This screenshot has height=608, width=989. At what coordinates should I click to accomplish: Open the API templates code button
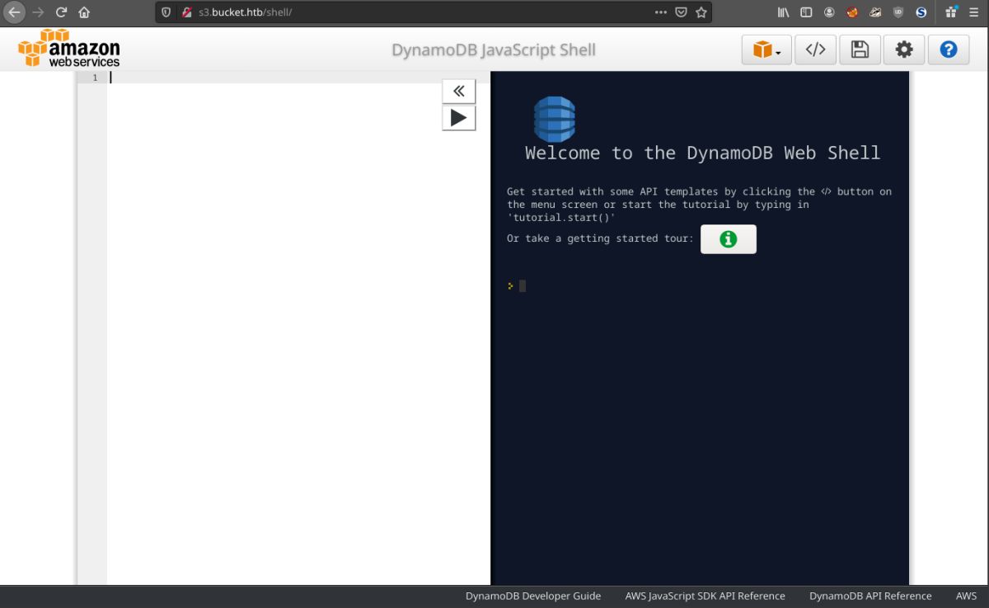(x=815, y=49)
